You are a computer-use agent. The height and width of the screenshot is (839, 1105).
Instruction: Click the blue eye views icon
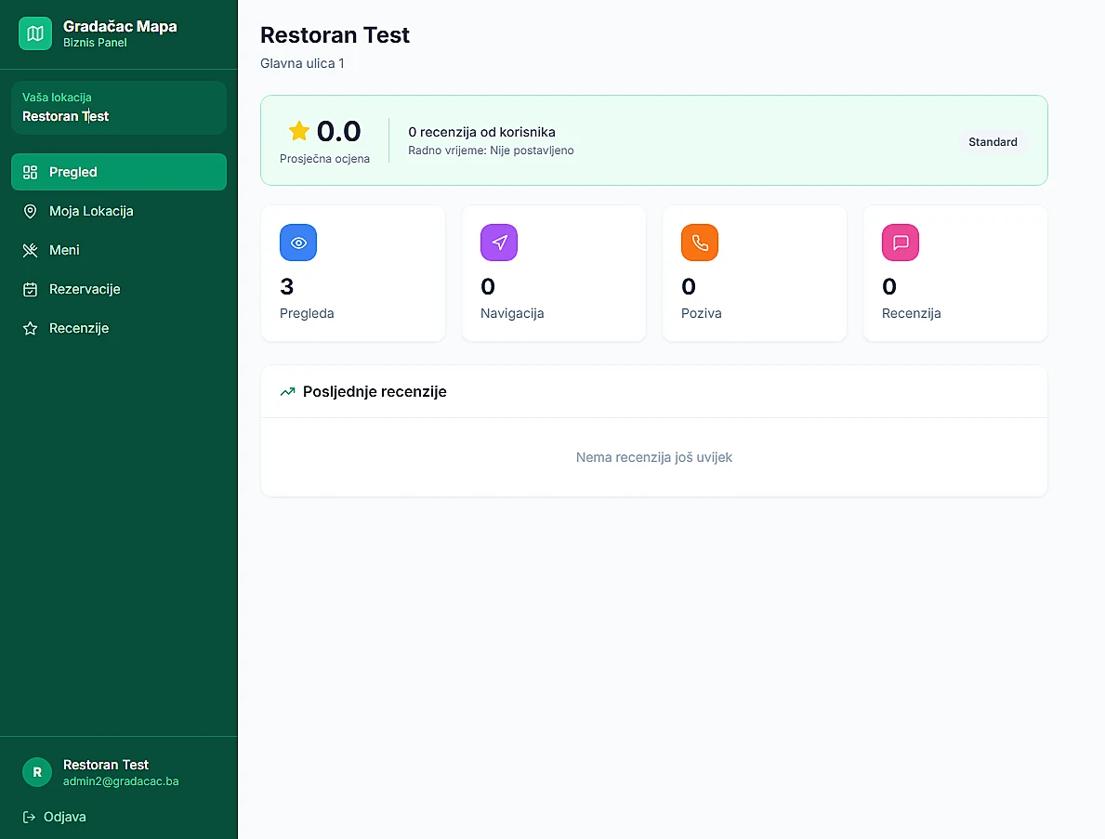tap(298, 243)
